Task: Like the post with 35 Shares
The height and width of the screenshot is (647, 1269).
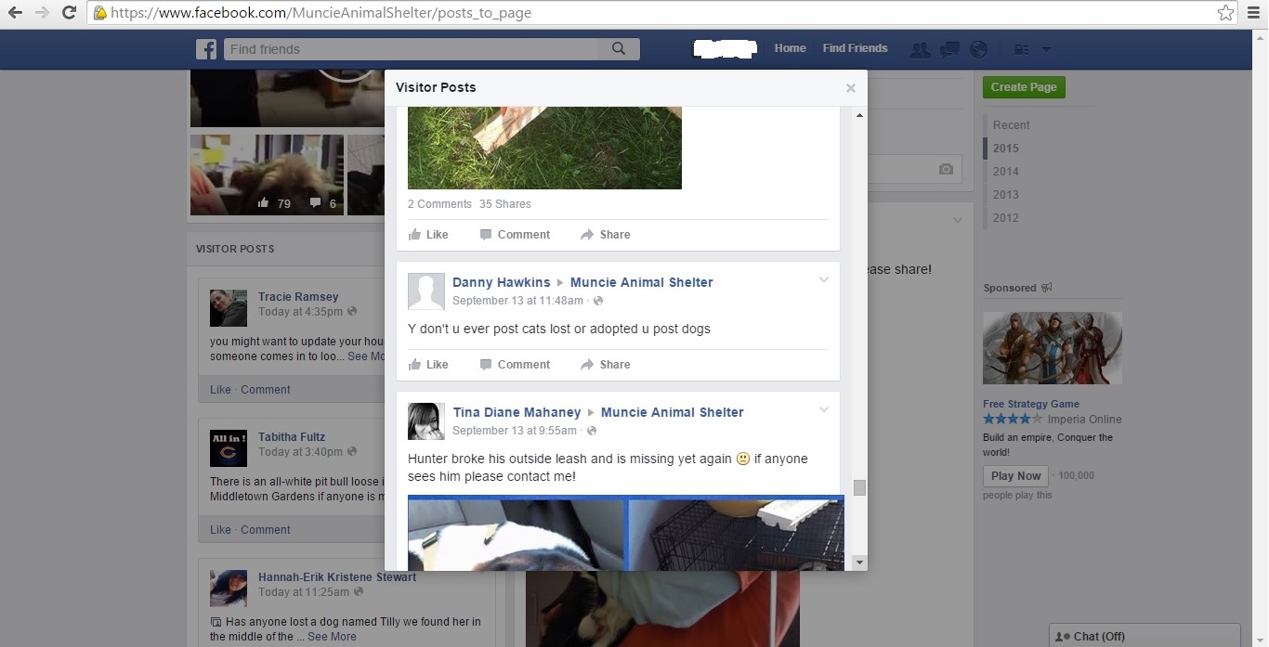Action: [x=428, y=235]
